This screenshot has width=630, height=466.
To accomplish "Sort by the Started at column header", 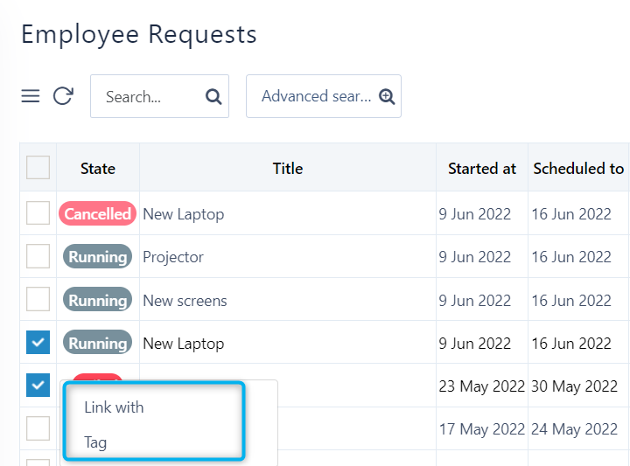I will pyautogui.click(x=482, y=169).
